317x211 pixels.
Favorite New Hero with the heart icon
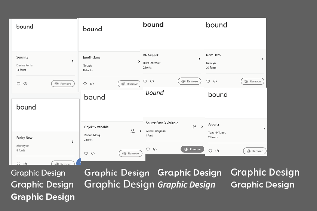click(208, 81)
